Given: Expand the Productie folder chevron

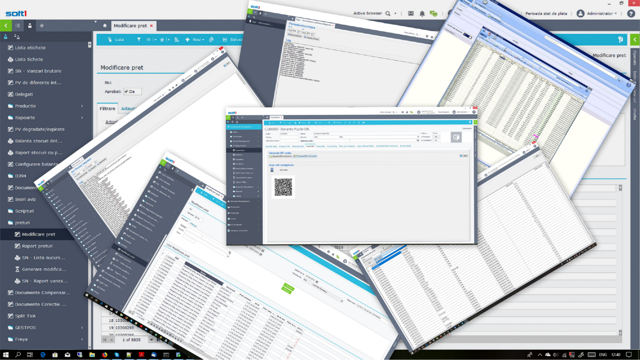Looking at the screenshot, I should (82, 106).
